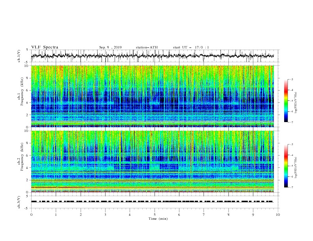Click the "ch.2 Frequency (kHz)" axis label
The width and height of the screenshot is (313, 241).
(21, 157)
